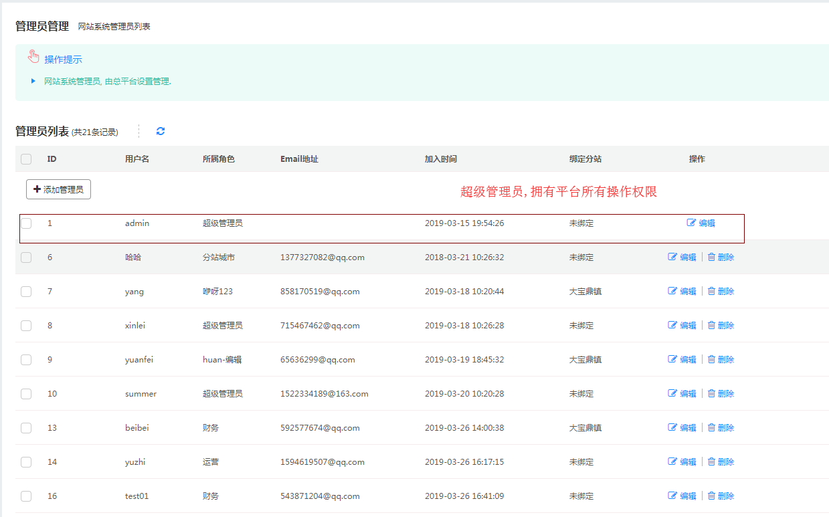Click the 加入时间 column header
The width and height of the screenshot is (829, 517).
point(441,159)
